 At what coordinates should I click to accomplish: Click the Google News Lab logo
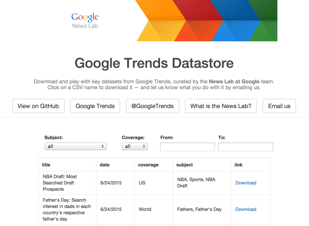click(85, 20)
